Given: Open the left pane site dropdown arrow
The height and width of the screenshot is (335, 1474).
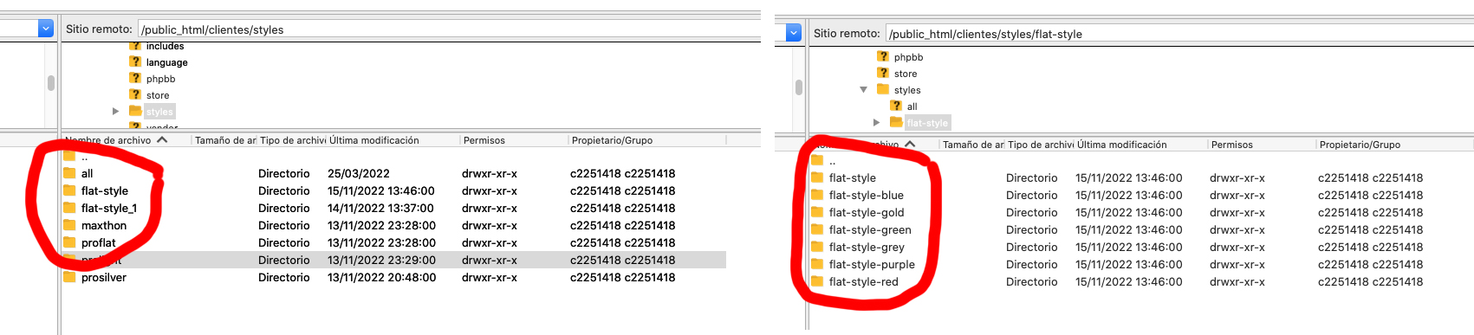Looking at the screenshot, I should [x=46, y=29].
